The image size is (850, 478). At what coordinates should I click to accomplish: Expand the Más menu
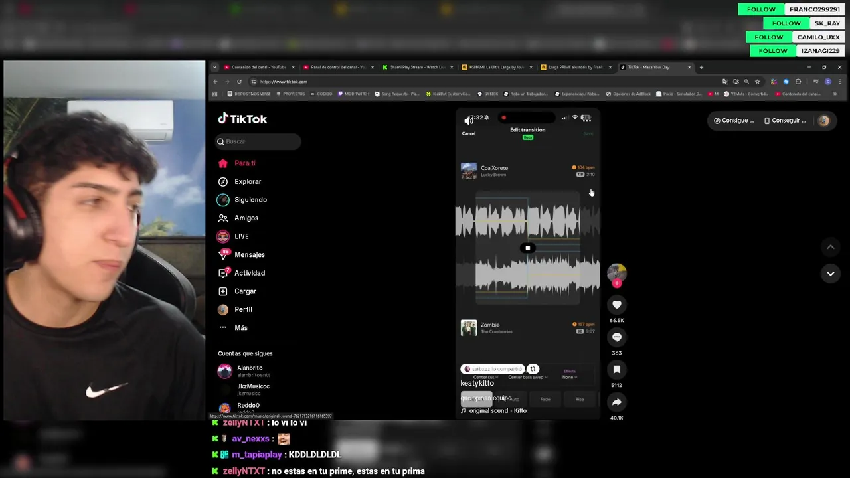point(233,328)
